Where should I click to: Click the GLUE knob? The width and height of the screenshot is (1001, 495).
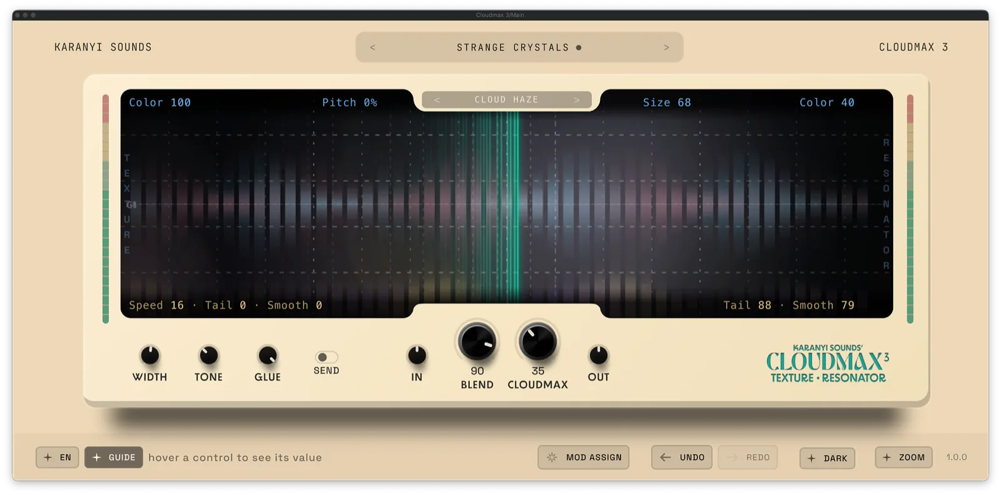[268, 355]
